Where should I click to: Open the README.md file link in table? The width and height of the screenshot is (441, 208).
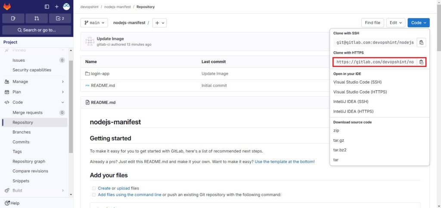103,86
